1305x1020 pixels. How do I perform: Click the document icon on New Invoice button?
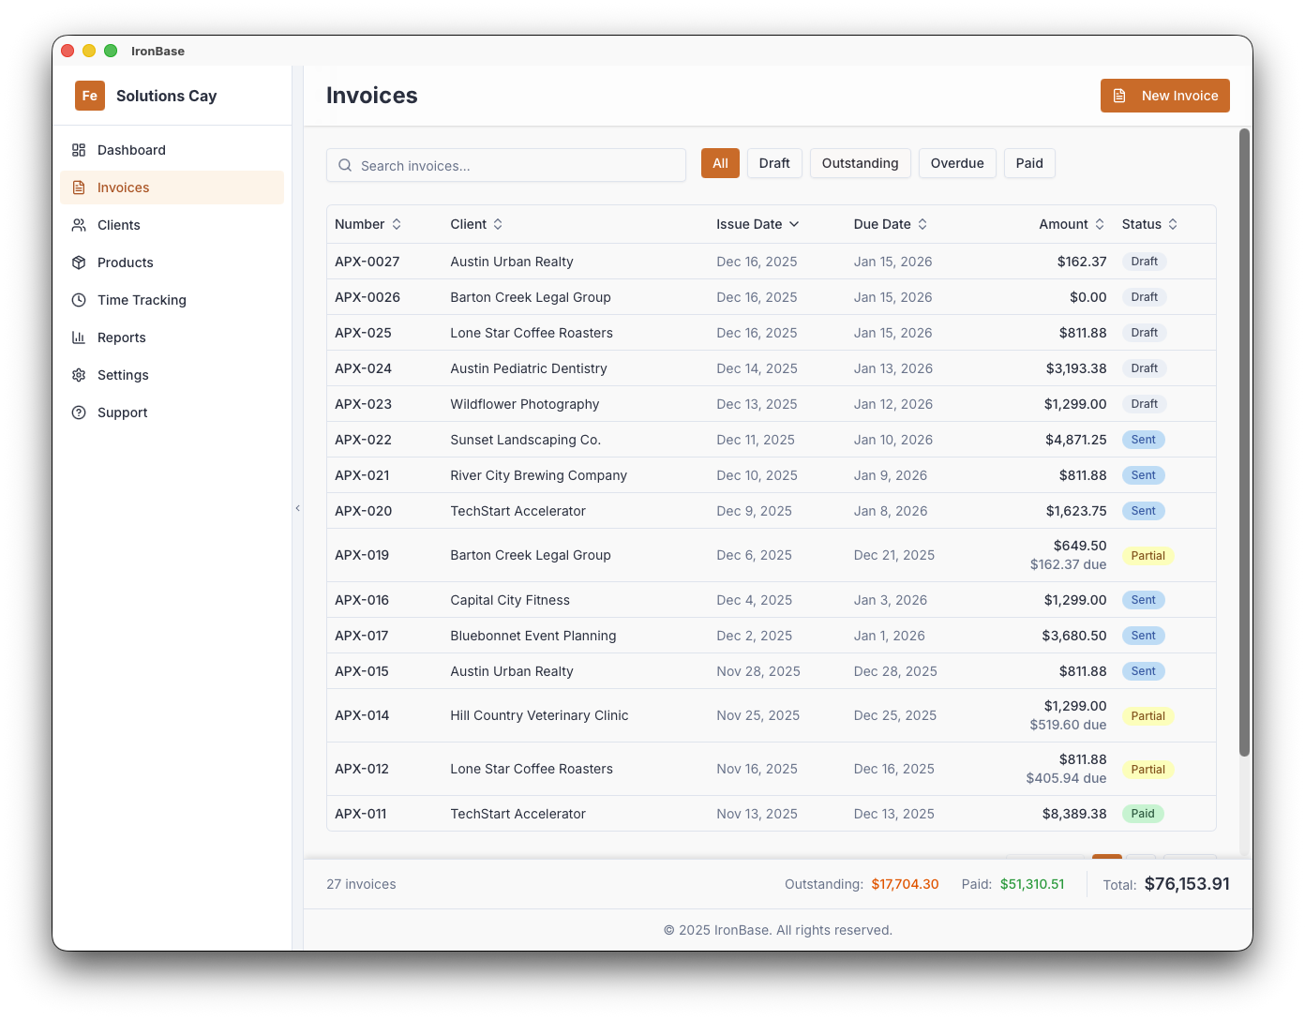coord(1119,95)
